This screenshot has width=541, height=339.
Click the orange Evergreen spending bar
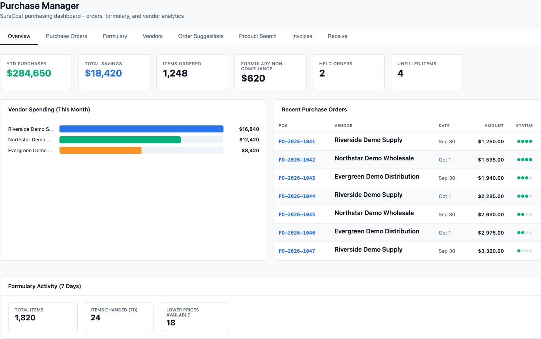100,150
